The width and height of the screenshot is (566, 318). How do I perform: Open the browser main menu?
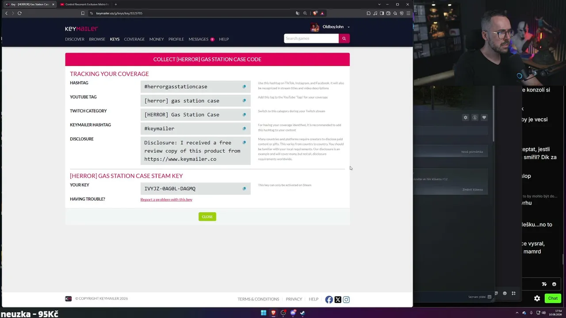[408, 13]
